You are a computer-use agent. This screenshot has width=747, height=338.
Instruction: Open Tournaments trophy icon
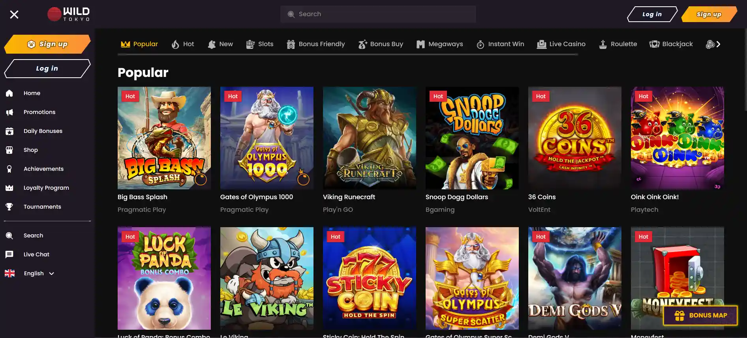pyautogui.click(x=9, y=207)
